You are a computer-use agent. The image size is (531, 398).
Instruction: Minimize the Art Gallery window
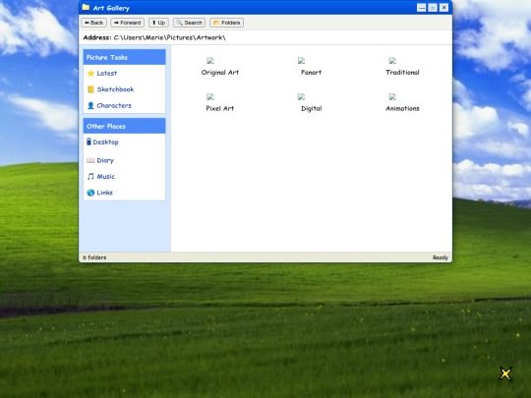(421, 8)
